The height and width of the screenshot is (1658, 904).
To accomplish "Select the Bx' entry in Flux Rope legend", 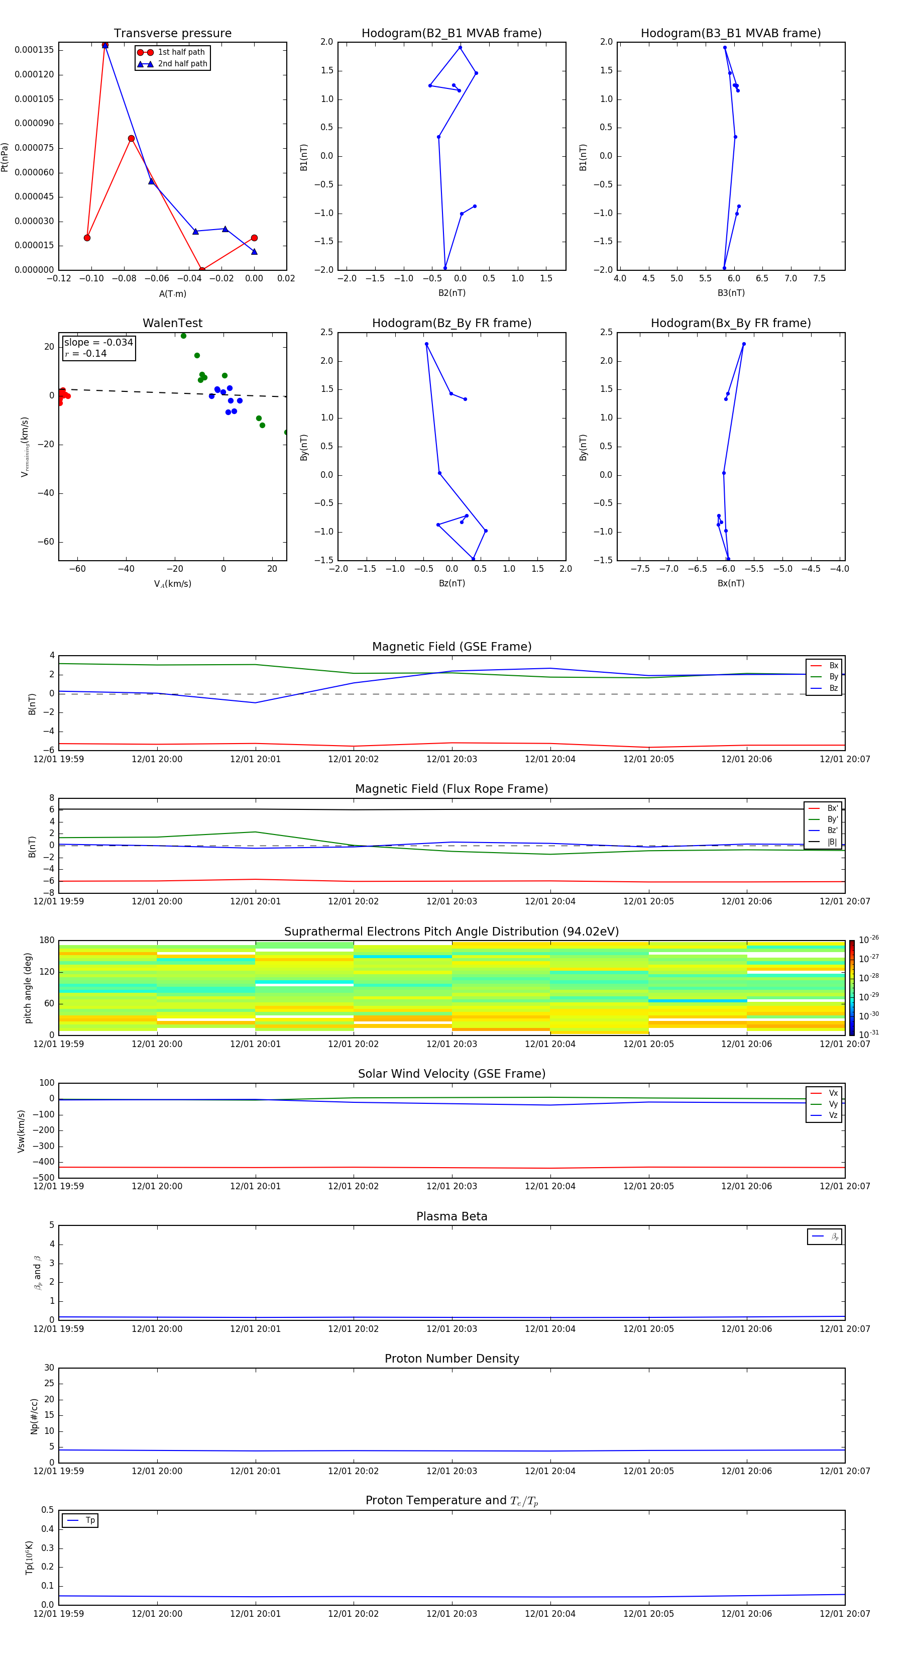I will tap(824, 808).
